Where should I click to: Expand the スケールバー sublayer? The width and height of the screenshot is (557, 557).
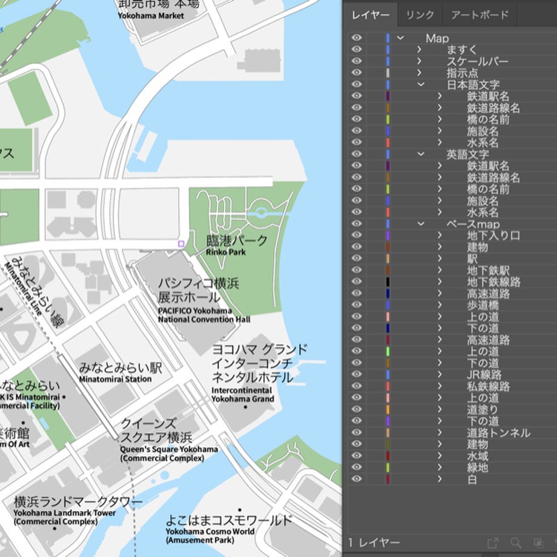click(x=420, y=61)
